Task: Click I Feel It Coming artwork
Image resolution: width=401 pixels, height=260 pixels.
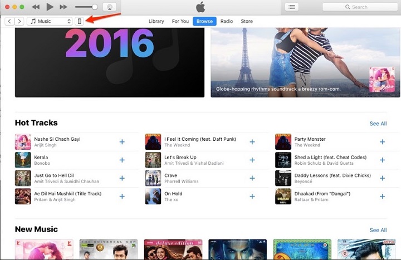Action: point(153,142)
